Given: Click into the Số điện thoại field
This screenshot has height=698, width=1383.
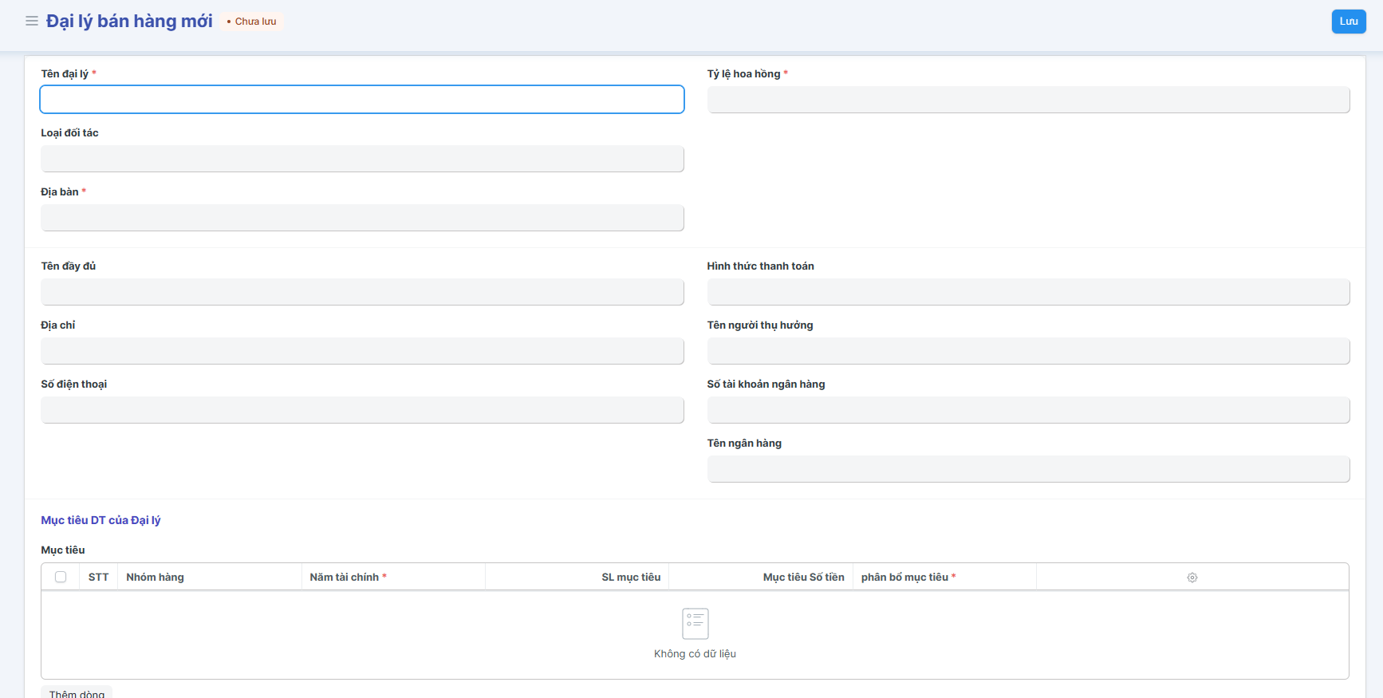Looking at the screenshot, I should tap(362, 410).
